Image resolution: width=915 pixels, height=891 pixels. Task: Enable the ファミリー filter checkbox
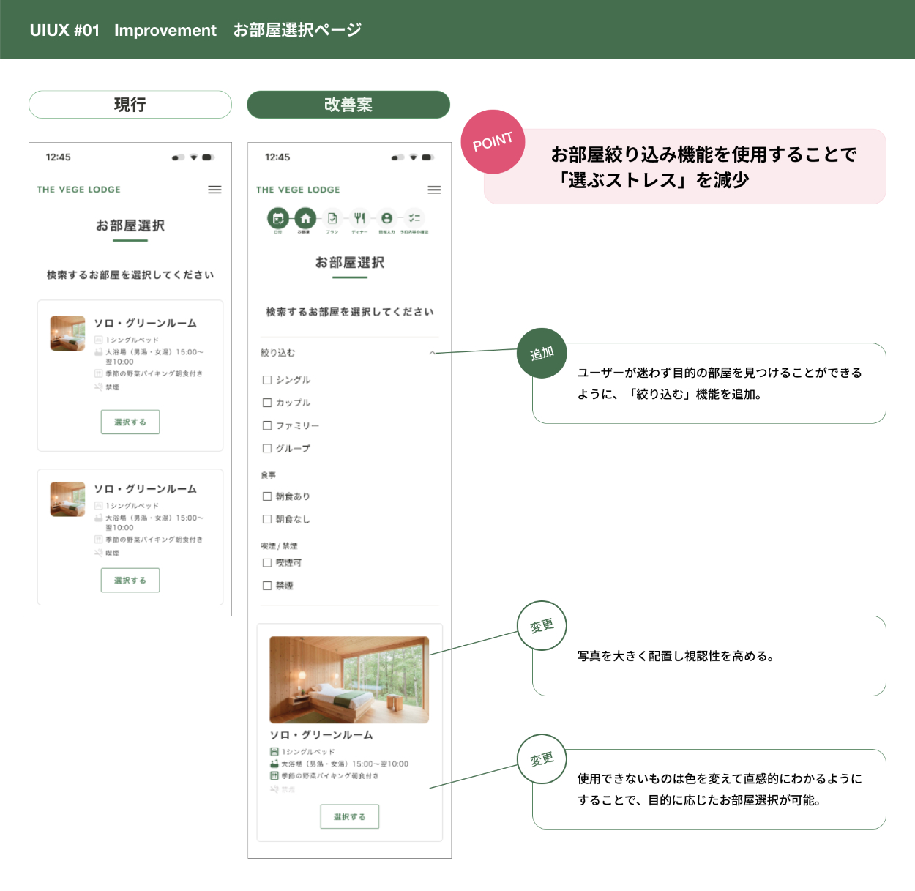click(x=267, y=425)
